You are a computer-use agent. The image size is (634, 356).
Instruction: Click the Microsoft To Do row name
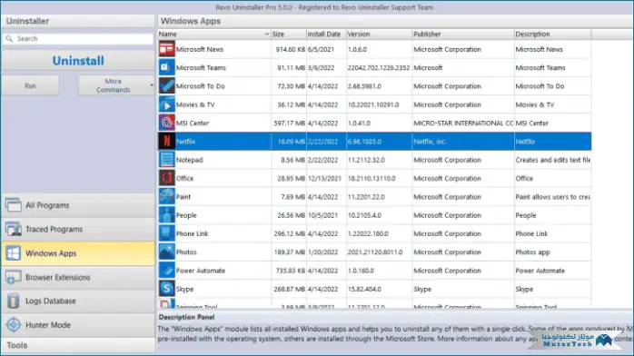pos(201,86)
